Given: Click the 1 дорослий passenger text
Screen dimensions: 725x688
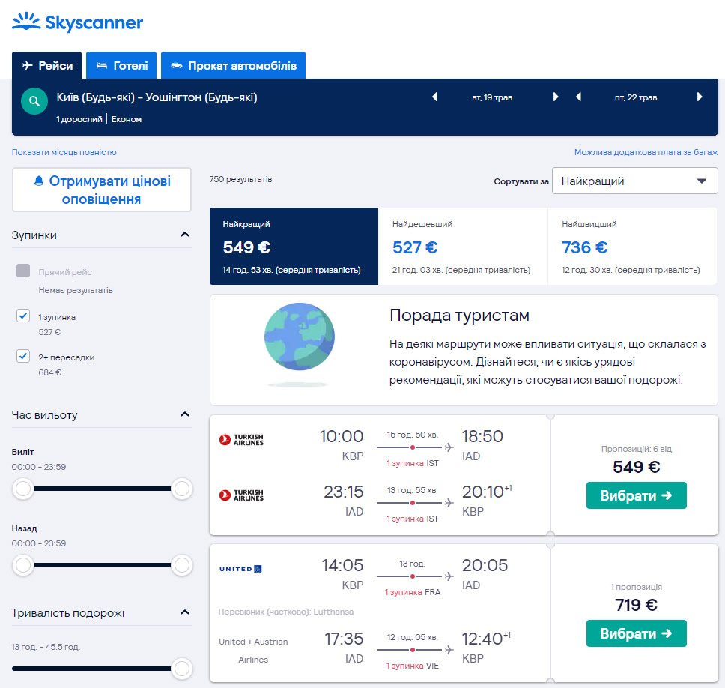Looking at the screenshot, I should coord(79,119).
